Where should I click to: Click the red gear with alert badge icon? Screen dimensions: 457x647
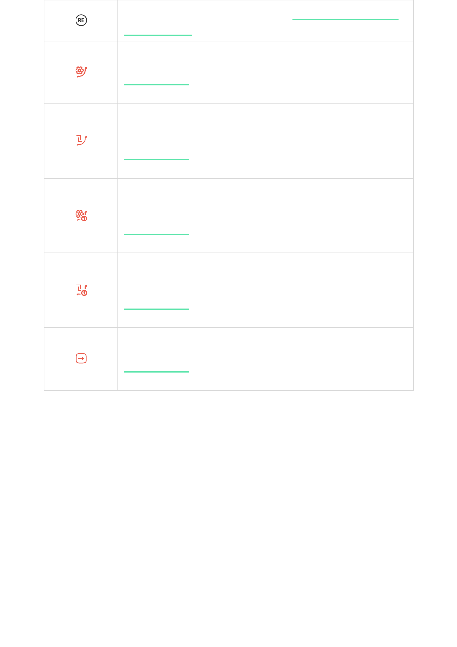(x=81, y=216)
